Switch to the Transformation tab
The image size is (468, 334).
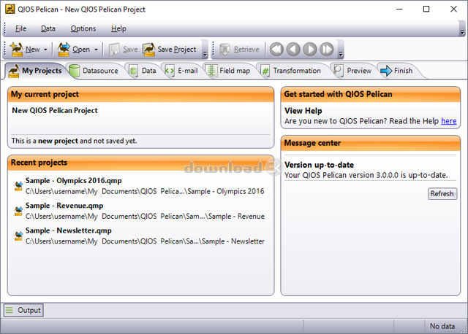click(292, 71)
